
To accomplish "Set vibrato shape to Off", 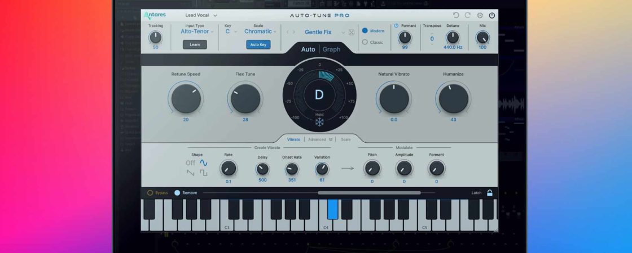I will click(x=190, y=162).
